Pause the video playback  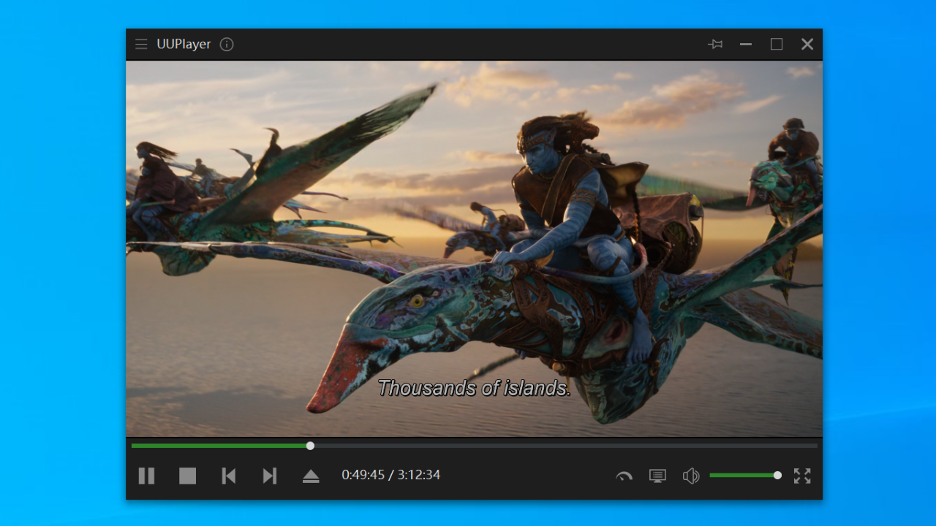pos(146,476)
